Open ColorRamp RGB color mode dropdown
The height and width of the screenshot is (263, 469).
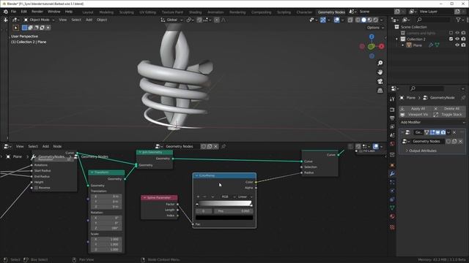pyautogui.click(x=228, y=197)
